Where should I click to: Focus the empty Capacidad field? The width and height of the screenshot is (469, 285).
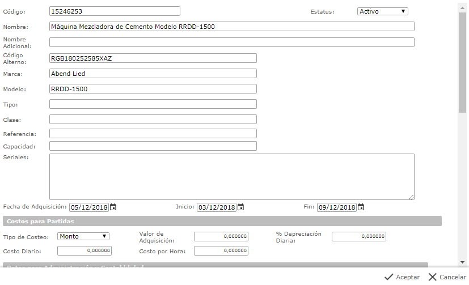click(x=153, y=146)
